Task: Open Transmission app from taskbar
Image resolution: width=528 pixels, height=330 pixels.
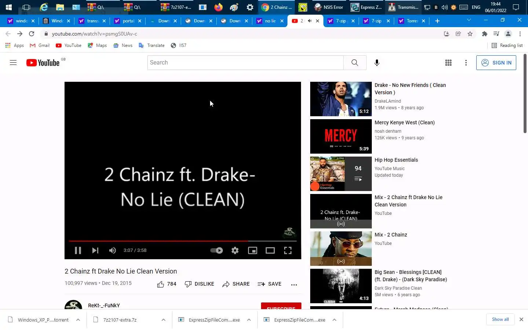Action: (403, 7)
